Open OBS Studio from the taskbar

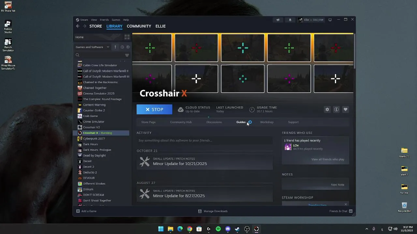point(247,229)
